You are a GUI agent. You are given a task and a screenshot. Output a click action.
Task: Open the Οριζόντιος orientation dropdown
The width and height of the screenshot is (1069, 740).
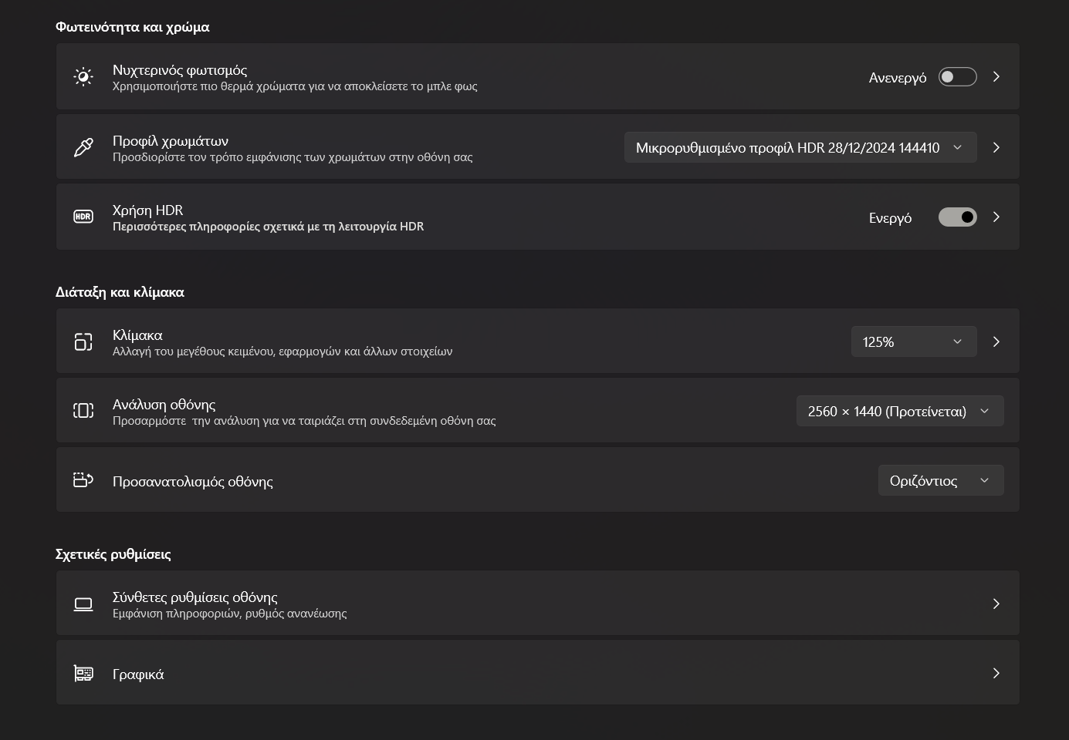pos(940,480)
